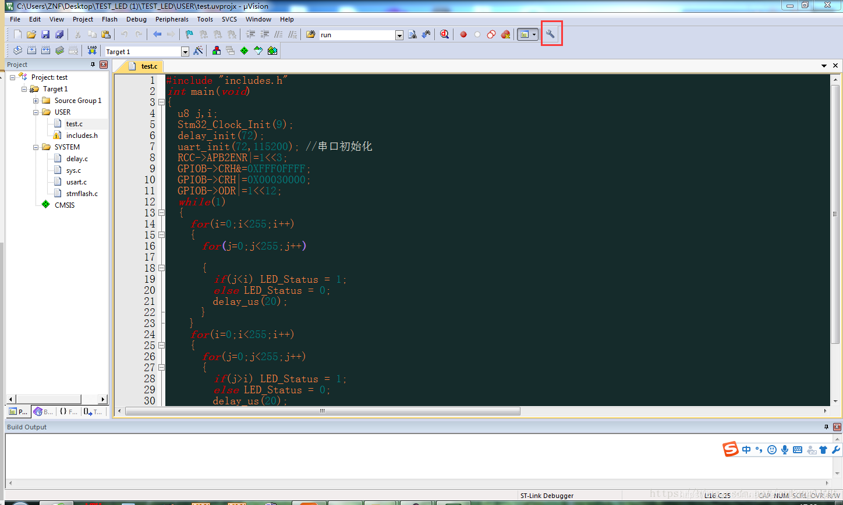Save the current file with the floppy icon

tap(45, 34)
